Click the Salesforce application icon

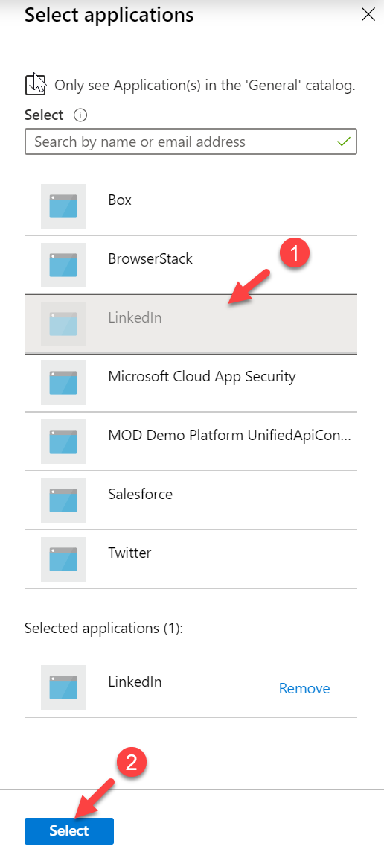click(x=63, y=500)
